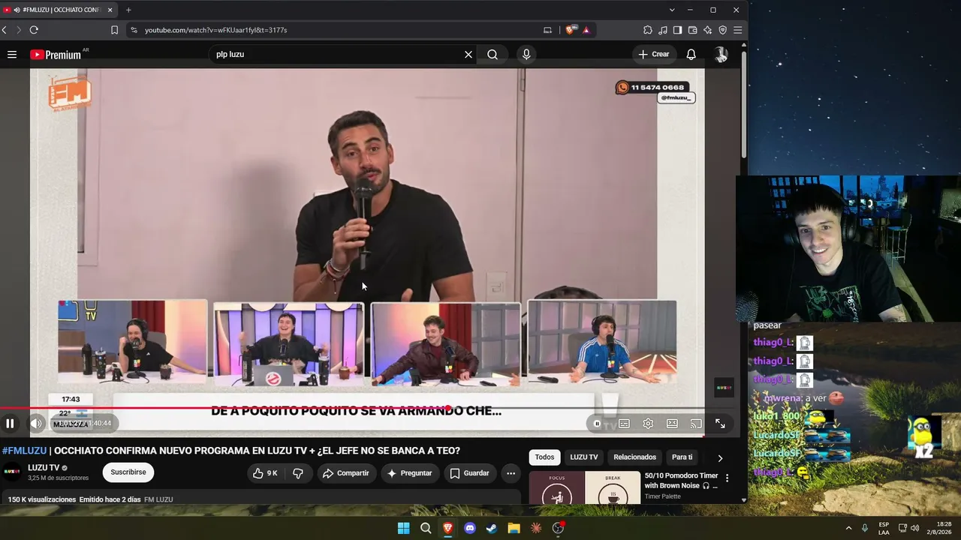961x540 pixels.
Task: Open the Brave Rewards triangle icon
Action: click(586, 30)
